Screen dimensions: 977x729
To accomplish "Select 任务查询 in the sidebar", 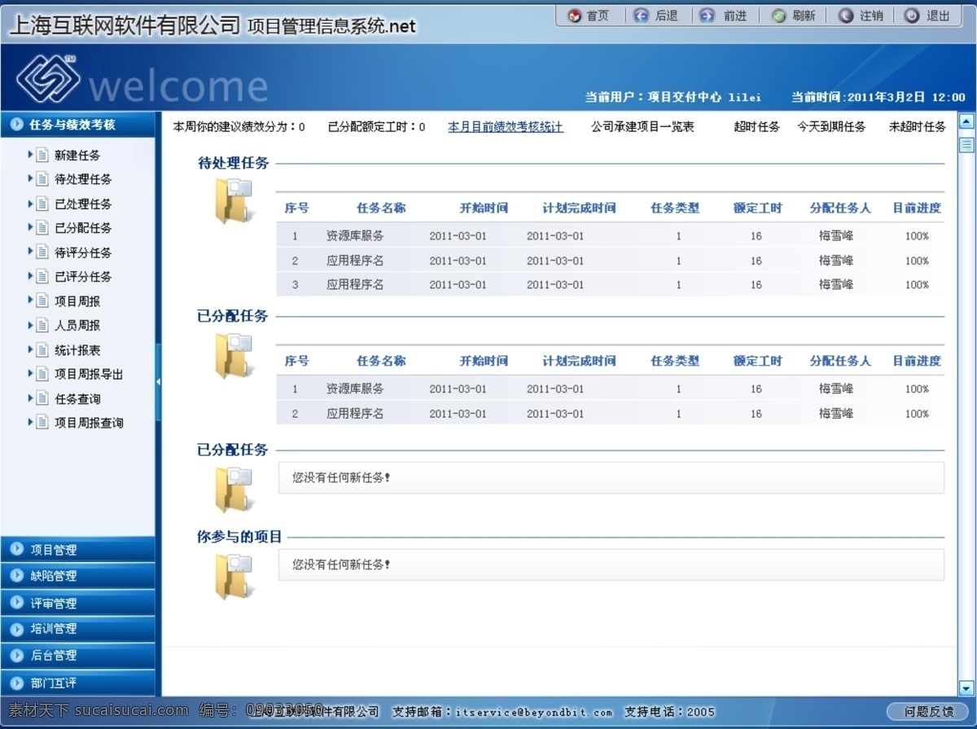I will point(77,398).
